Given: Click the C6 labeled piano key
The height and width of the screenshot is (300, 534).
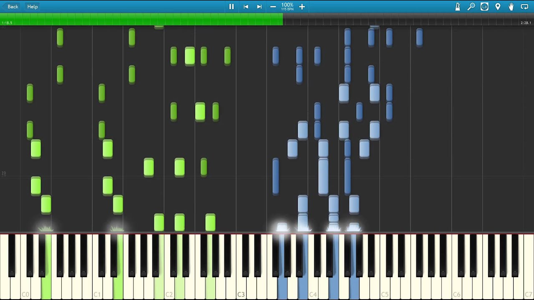Looking at the screenshot, I should click(x=457, y=287).
